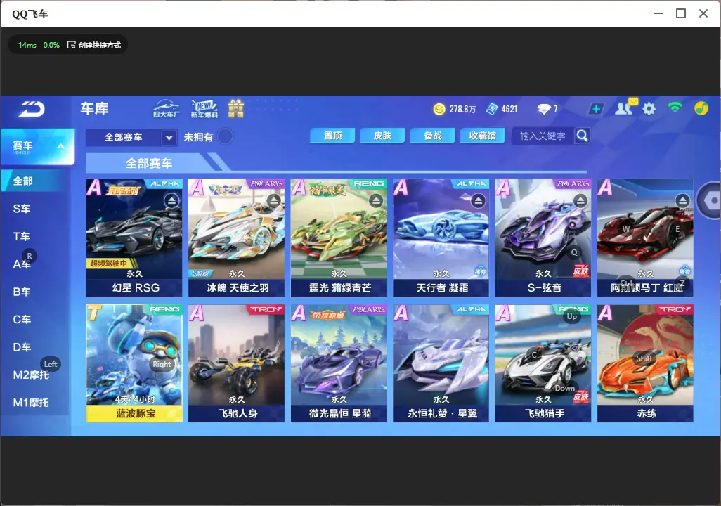Open the settings gear icon
This screenshot has height=506, width=721.
click(649, 109)
